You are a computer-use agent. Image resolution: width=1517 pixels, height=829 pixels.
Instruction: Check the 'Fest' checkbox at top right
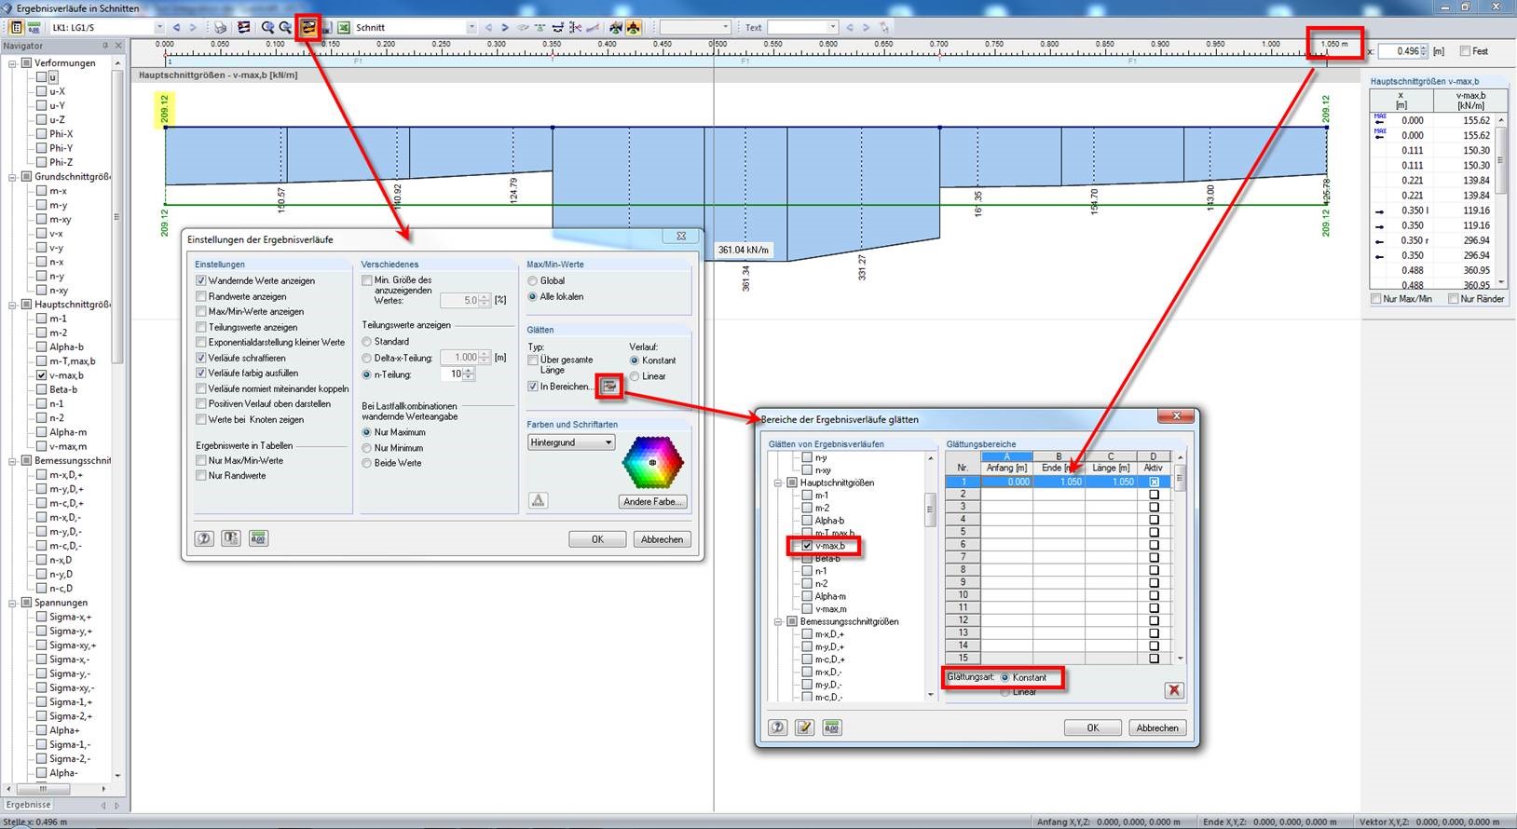[x=1465, y=51]
